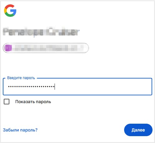
Task: Click the Забыли пароль? link
Action: tap(20, 130)
